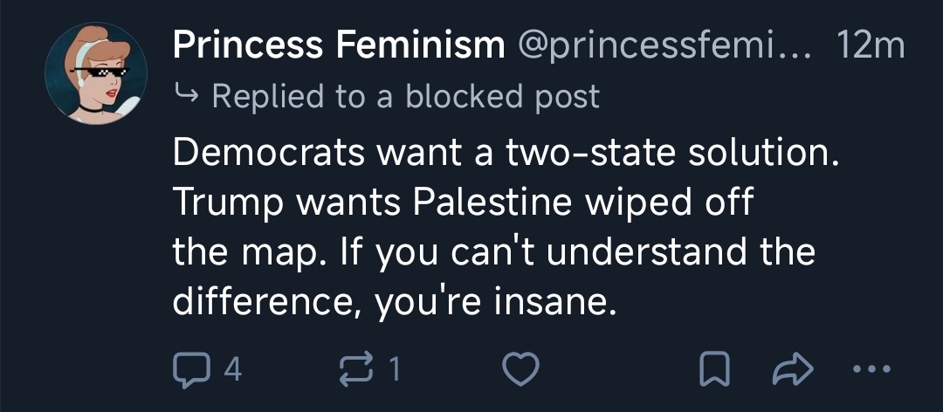The width and height of the screenshot is (943, 412).
Task: Open Princess Feminism's profile avatar
Action: (96, 73)
